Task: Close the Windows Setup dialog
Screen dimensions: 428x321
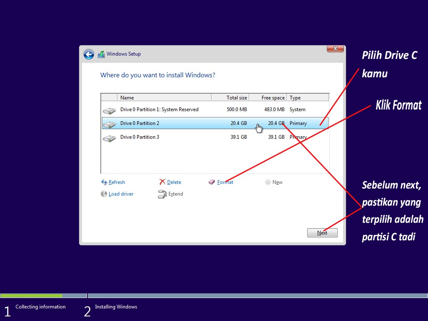Action: coord(335,48)
